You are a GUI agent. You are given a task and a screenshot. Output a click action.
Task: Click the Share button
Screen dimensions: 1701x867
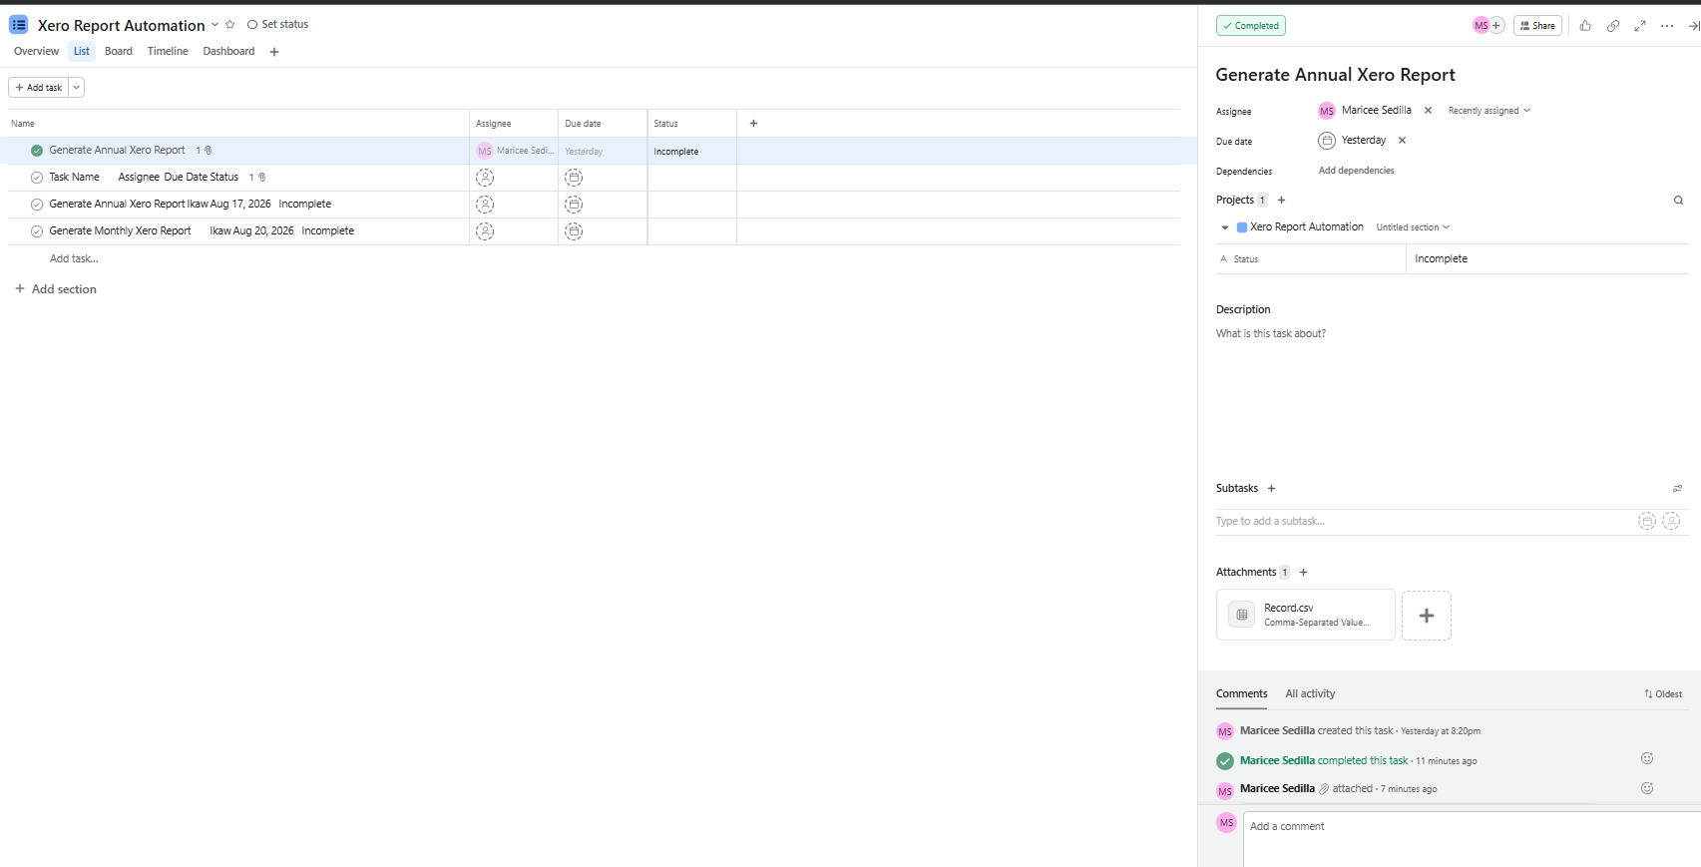pos(1537,26)
